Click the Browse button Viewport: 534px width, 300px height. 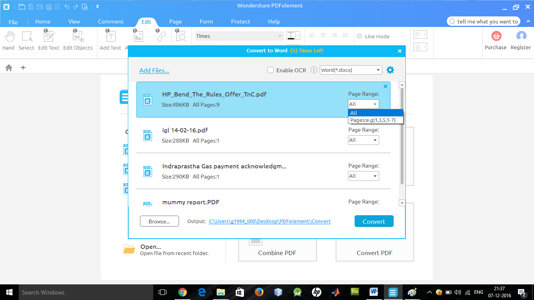point(159,221)
